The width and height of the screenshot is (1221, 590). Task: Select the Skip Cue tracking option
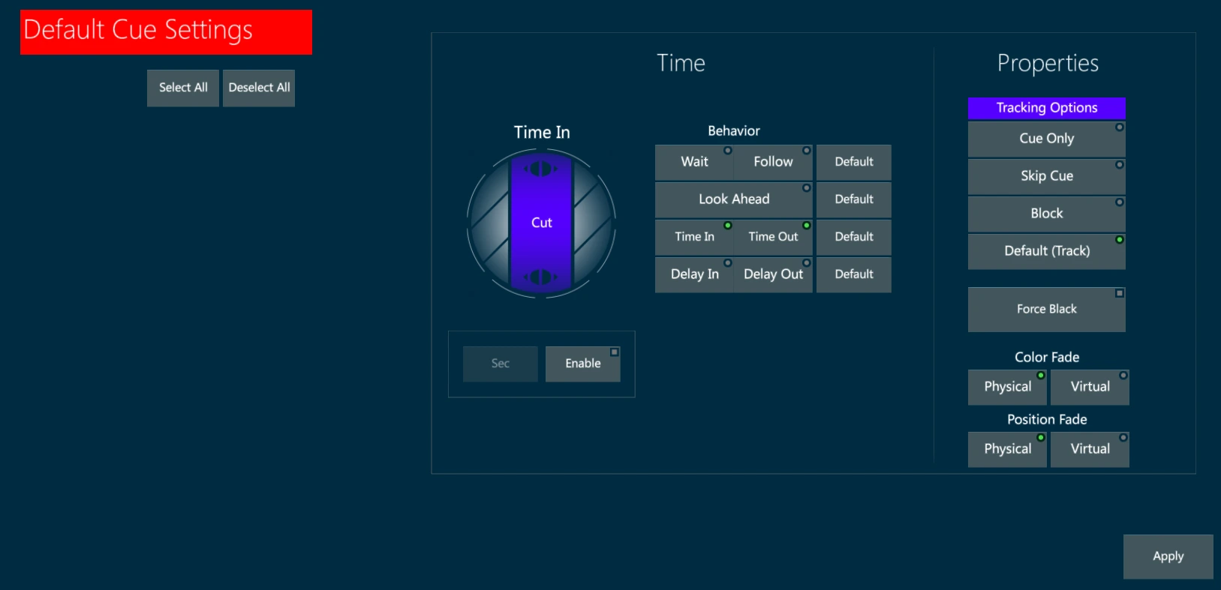click(1047, 176)
